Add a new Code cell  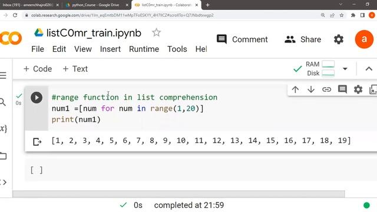(38, 69)
